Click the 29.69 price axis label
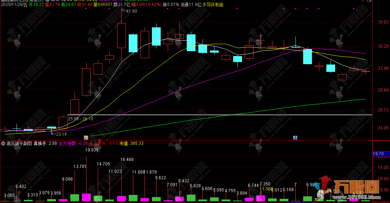 click(383, 90)
